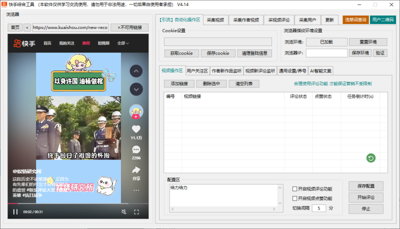
Task: Open the AI智能文案 tab
Action: coord(320,70)
